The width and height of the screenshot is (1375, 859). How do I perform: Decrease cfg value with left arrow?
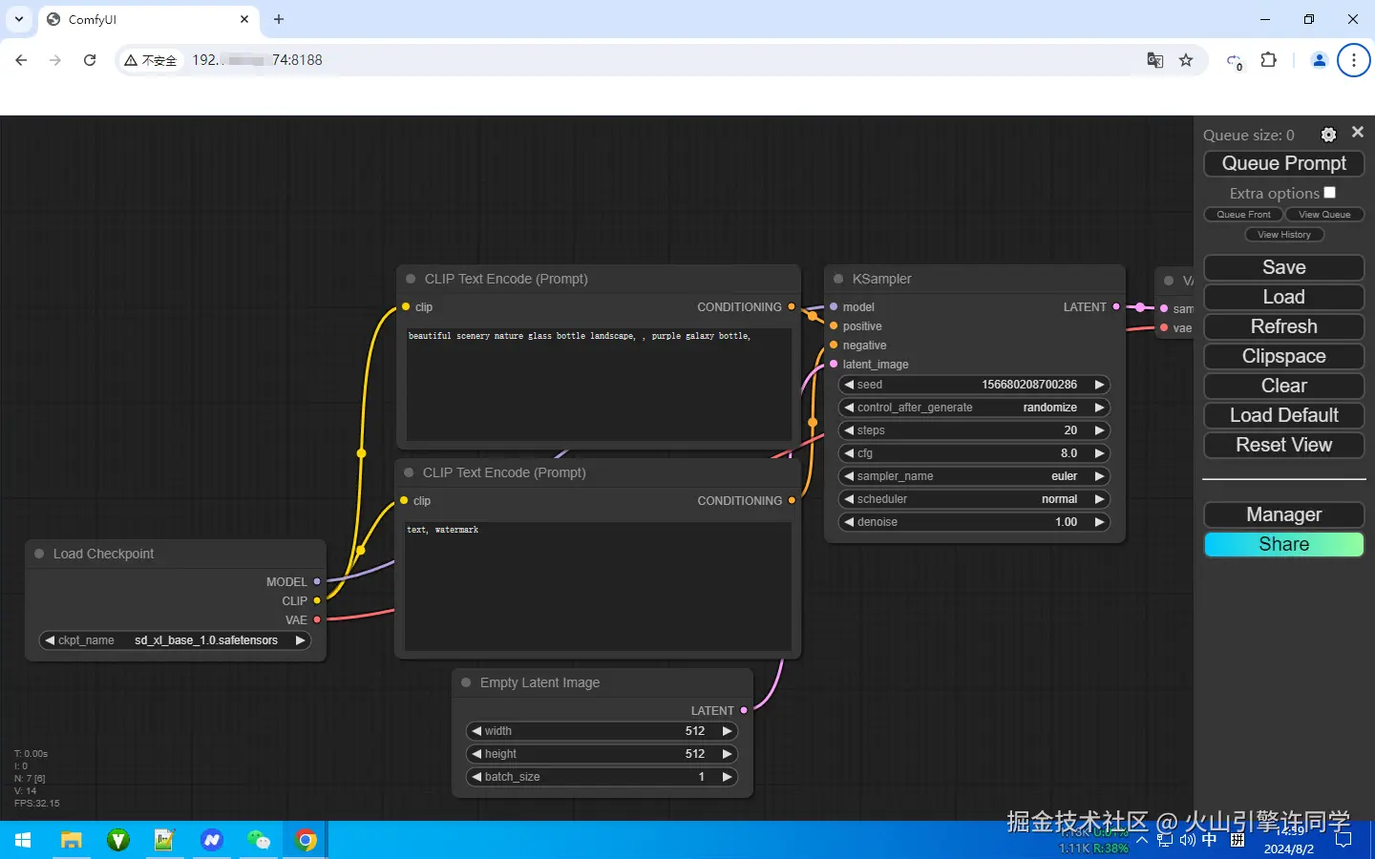pyautogui.click(x=848, y=453)
